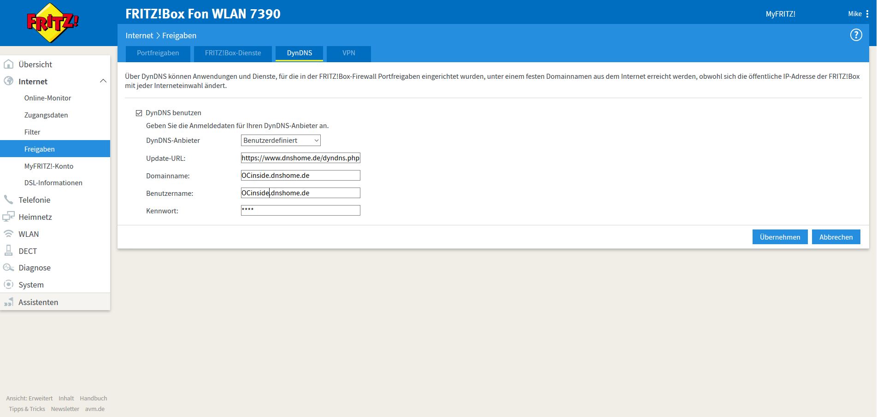Click the Ansicht: Erweitert footer link

[29, 398]
